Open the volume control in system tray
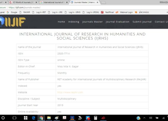The width and height of the screenshot is (168, 121). tap(151, 118)
